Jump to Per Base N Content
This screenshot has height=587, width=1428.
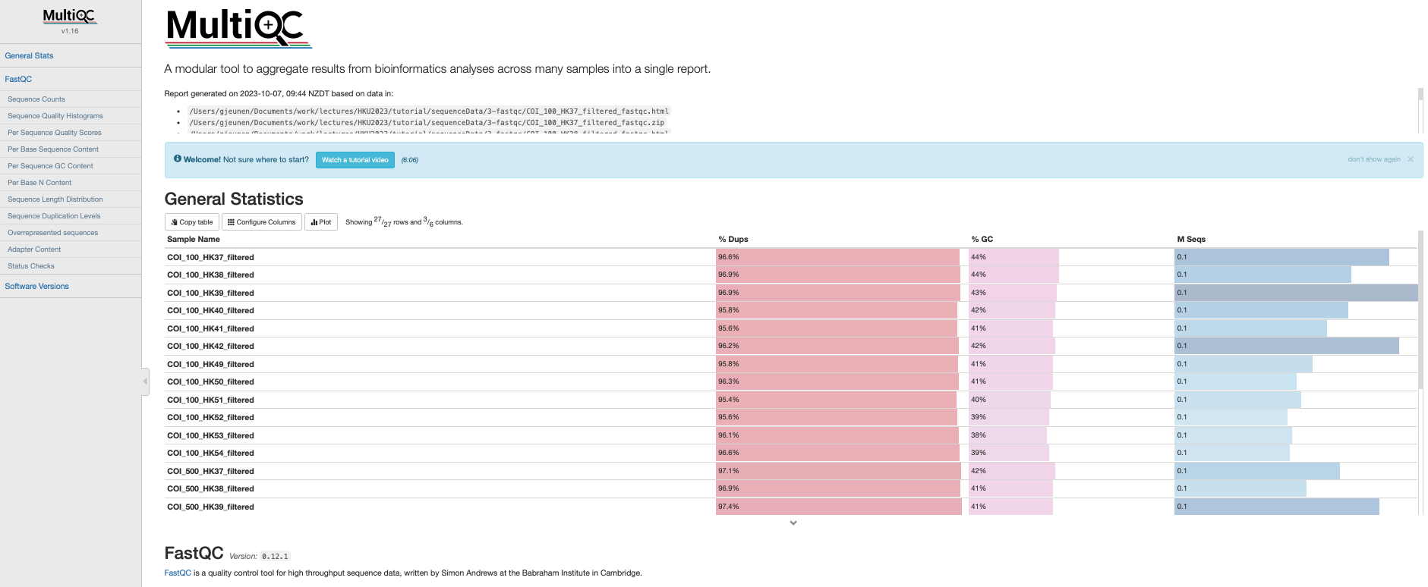39,183
